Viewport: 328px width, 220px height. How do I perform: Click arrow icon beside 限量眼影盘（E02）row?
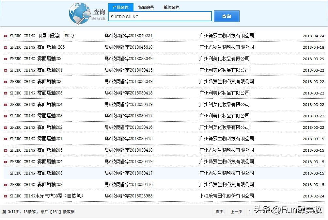tap(5, 36)
